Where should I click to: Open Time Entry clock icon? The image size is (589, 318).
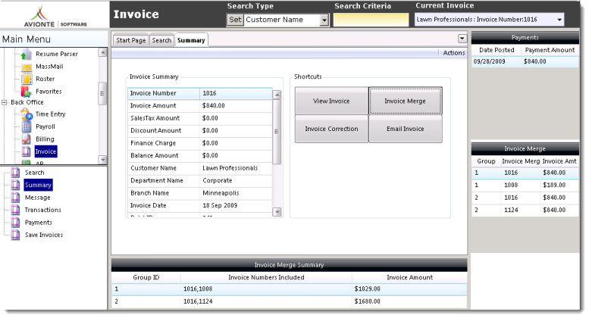(x=26, y=114)
